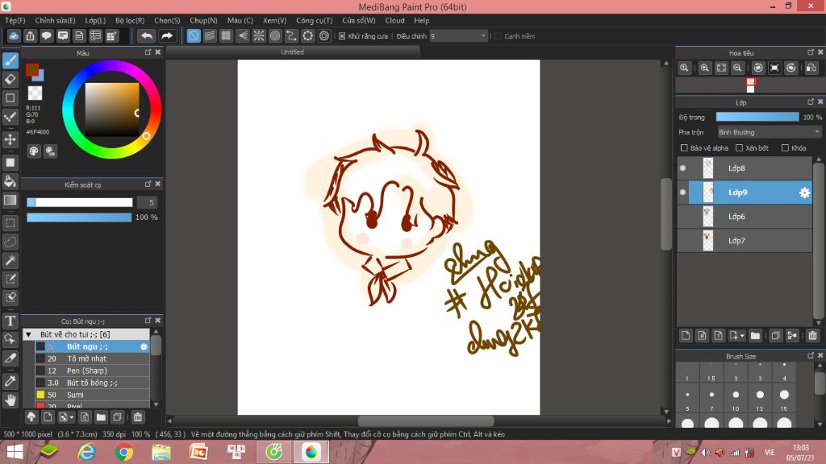Click the Undo arrow in toolbar

click(x=147, y=35)
